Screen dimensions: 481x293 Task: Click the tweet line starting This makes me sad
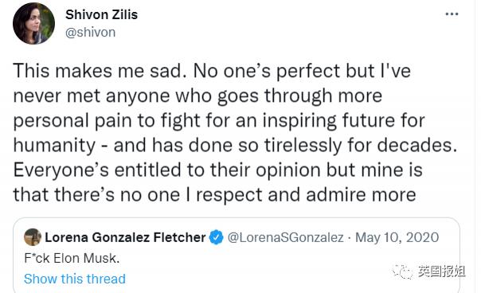coord(212,72)
